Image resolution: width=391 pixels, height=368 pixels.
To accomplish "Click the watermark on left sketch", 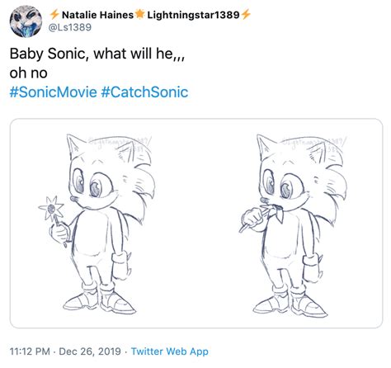I will (120, 142).
